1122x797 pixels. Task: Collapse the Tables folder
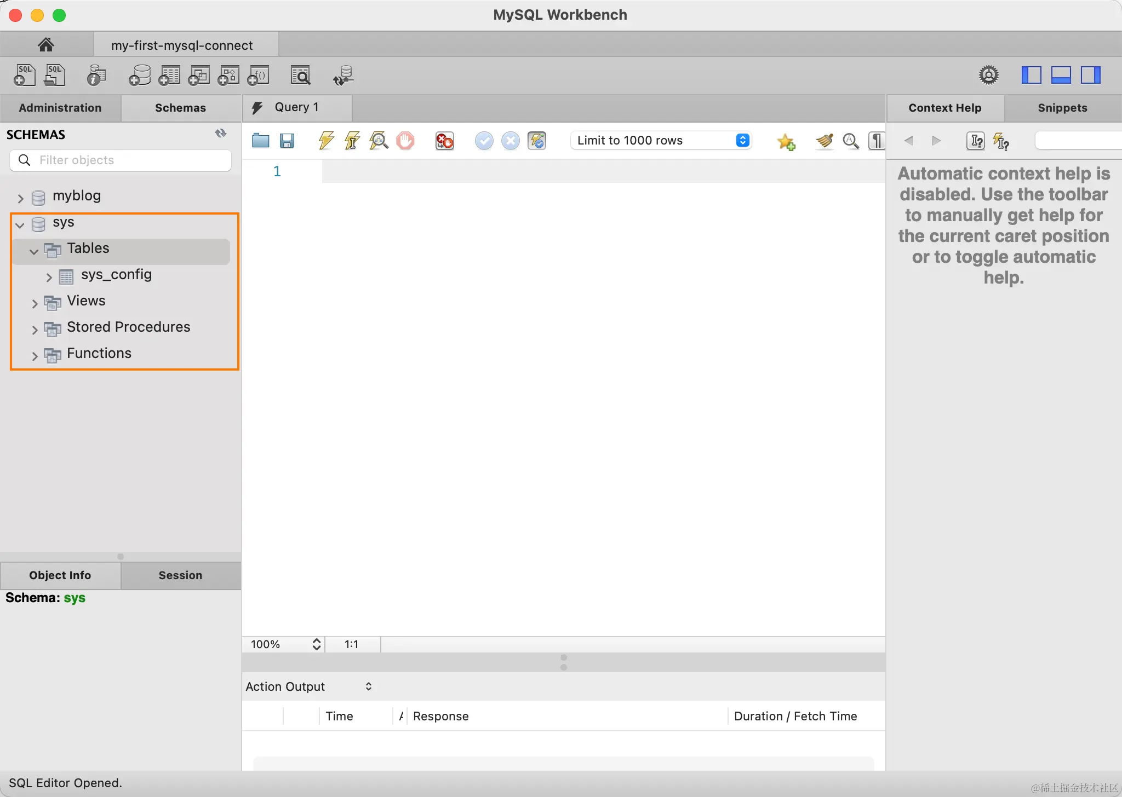coord(34,251)
